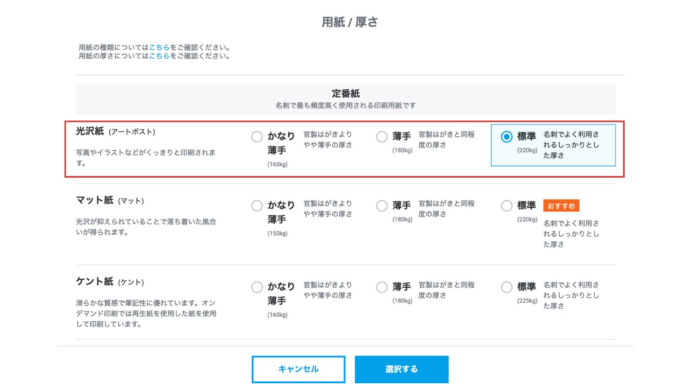Select 光沢紙 薄手 180kg radio button
Image resolution: width=698 pixels, height=392 pixels.
coord(382,137)
